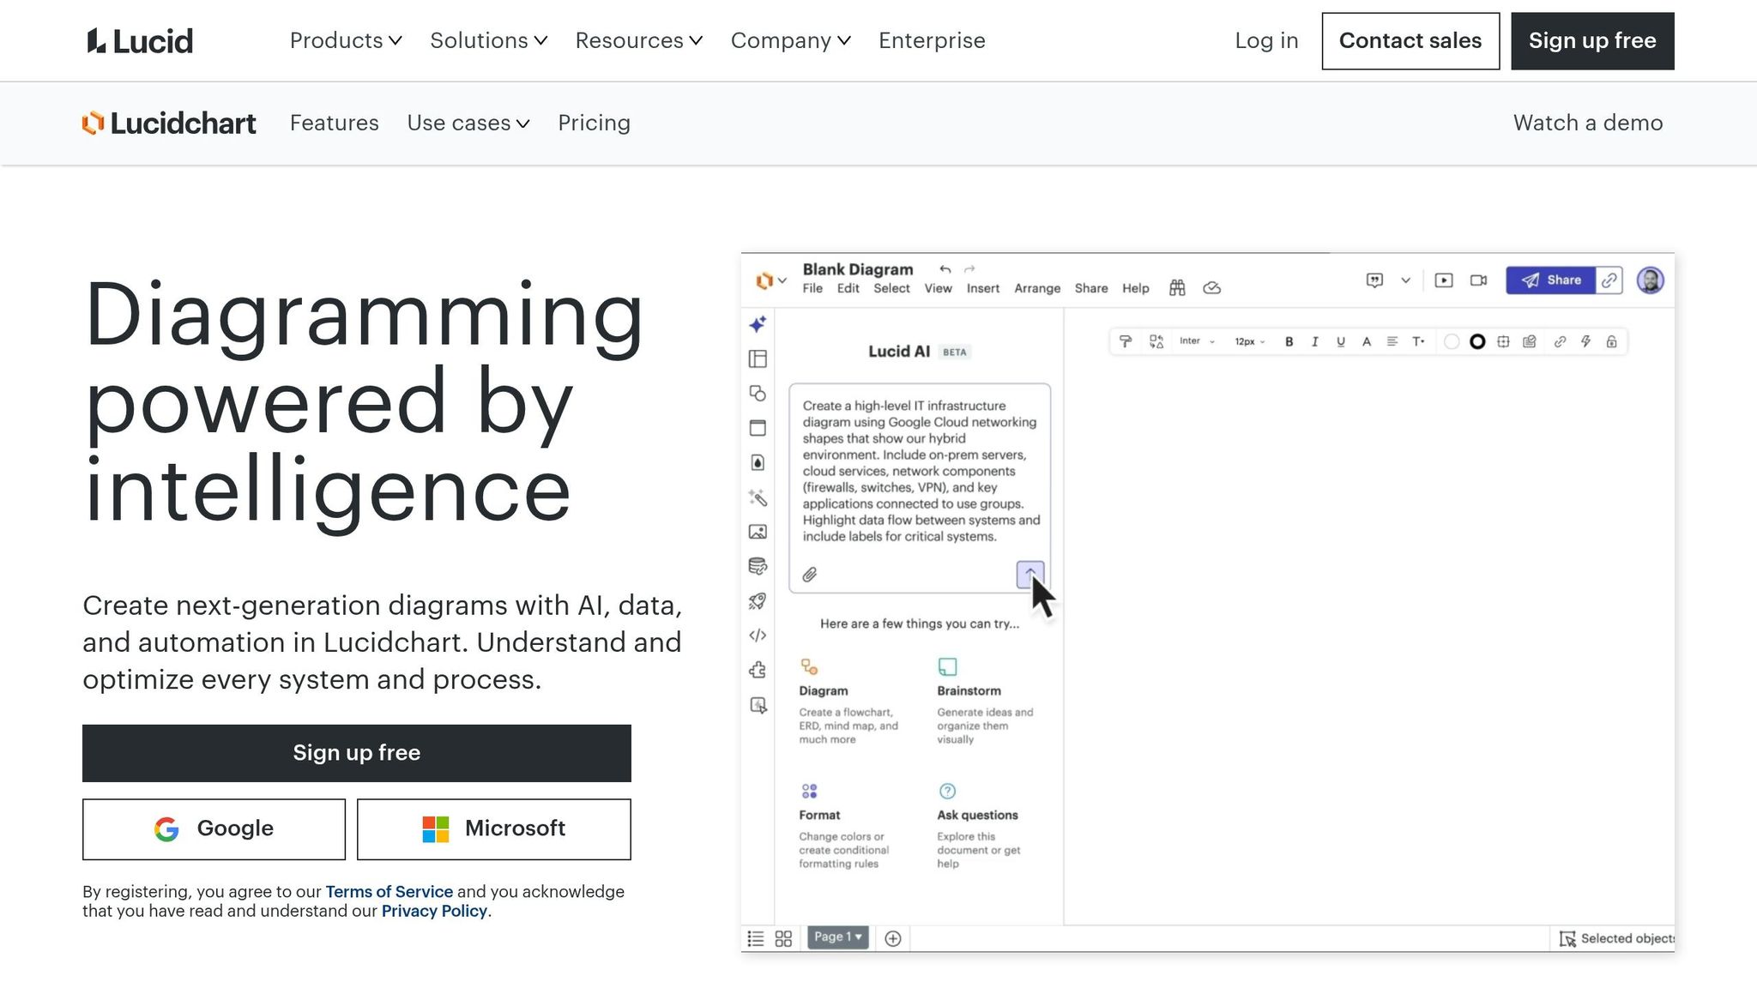The image size is (1757, 988).
Task: Click the rocket icon in sidebar
Action: click(x=758, y=601)
